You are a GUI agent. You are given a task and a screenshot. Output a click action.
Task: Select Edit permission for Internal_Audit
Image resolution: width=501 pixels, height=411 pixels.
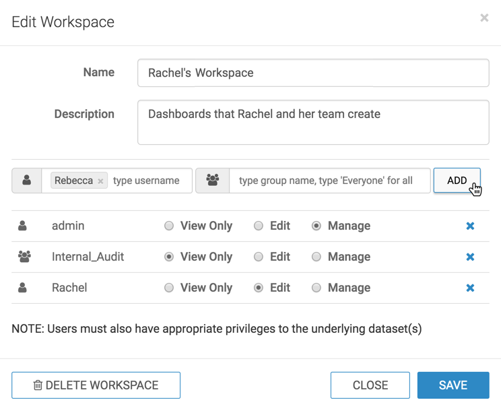(259, 257)
